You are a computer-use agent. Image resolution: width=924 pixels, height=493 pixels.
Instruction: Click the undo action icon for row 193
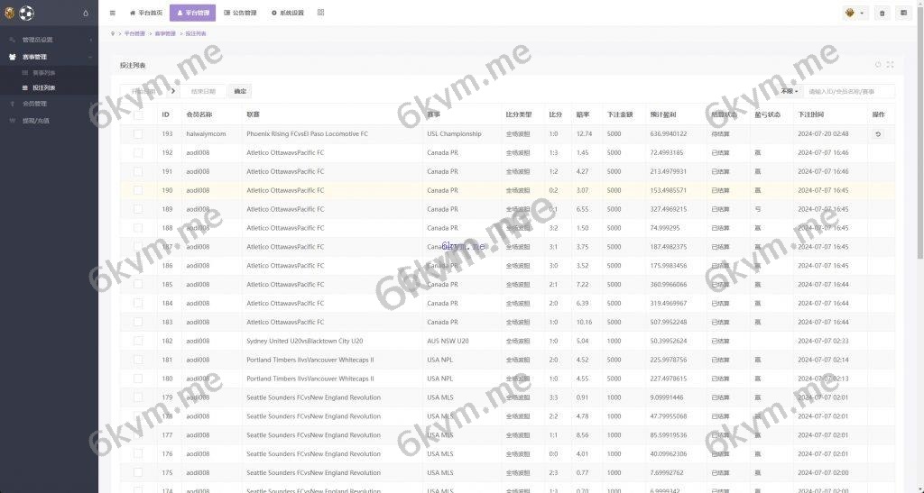click(x=878, y=134)
